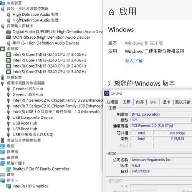Select the first Generic USB Hub entry
This screenshot has width=192, height=192.
28,89
